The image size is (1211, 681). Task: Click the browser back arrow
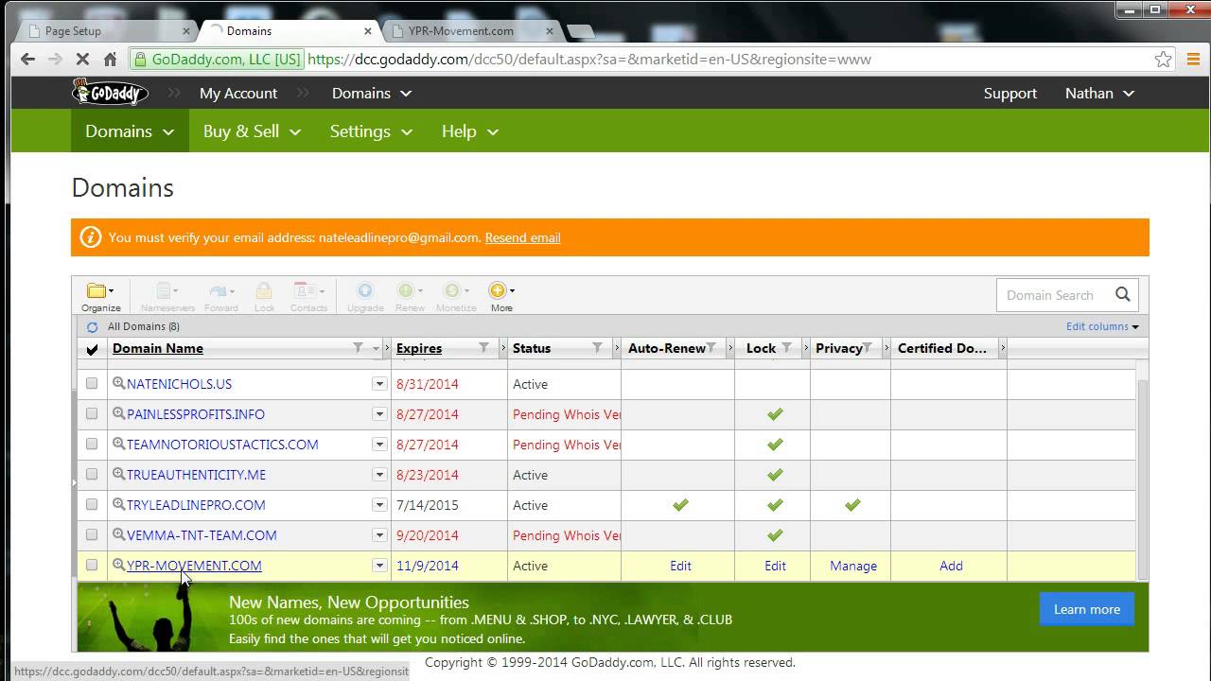click(27, 59)
